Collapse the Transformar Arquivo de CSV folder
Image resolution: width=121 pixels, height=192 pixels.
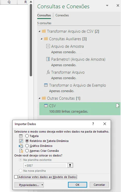(x=39, y=31)
